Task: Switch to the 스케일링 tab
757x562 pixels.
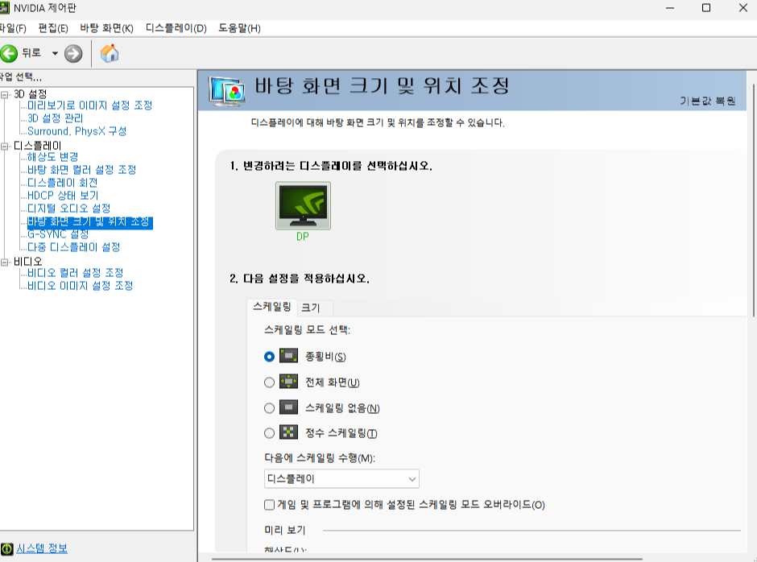Action: 272,307
